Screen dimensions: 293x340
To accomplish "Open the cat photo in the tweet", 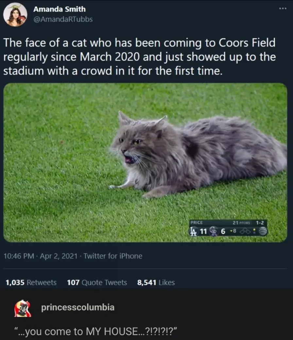I will click(146, 163).
